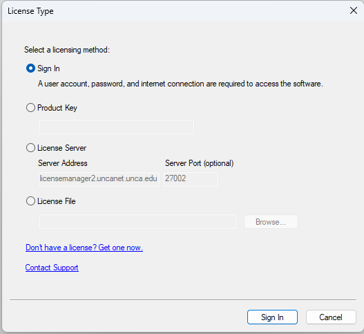
Task: Click the Product Key text field
Action: [x=116, y=127]
